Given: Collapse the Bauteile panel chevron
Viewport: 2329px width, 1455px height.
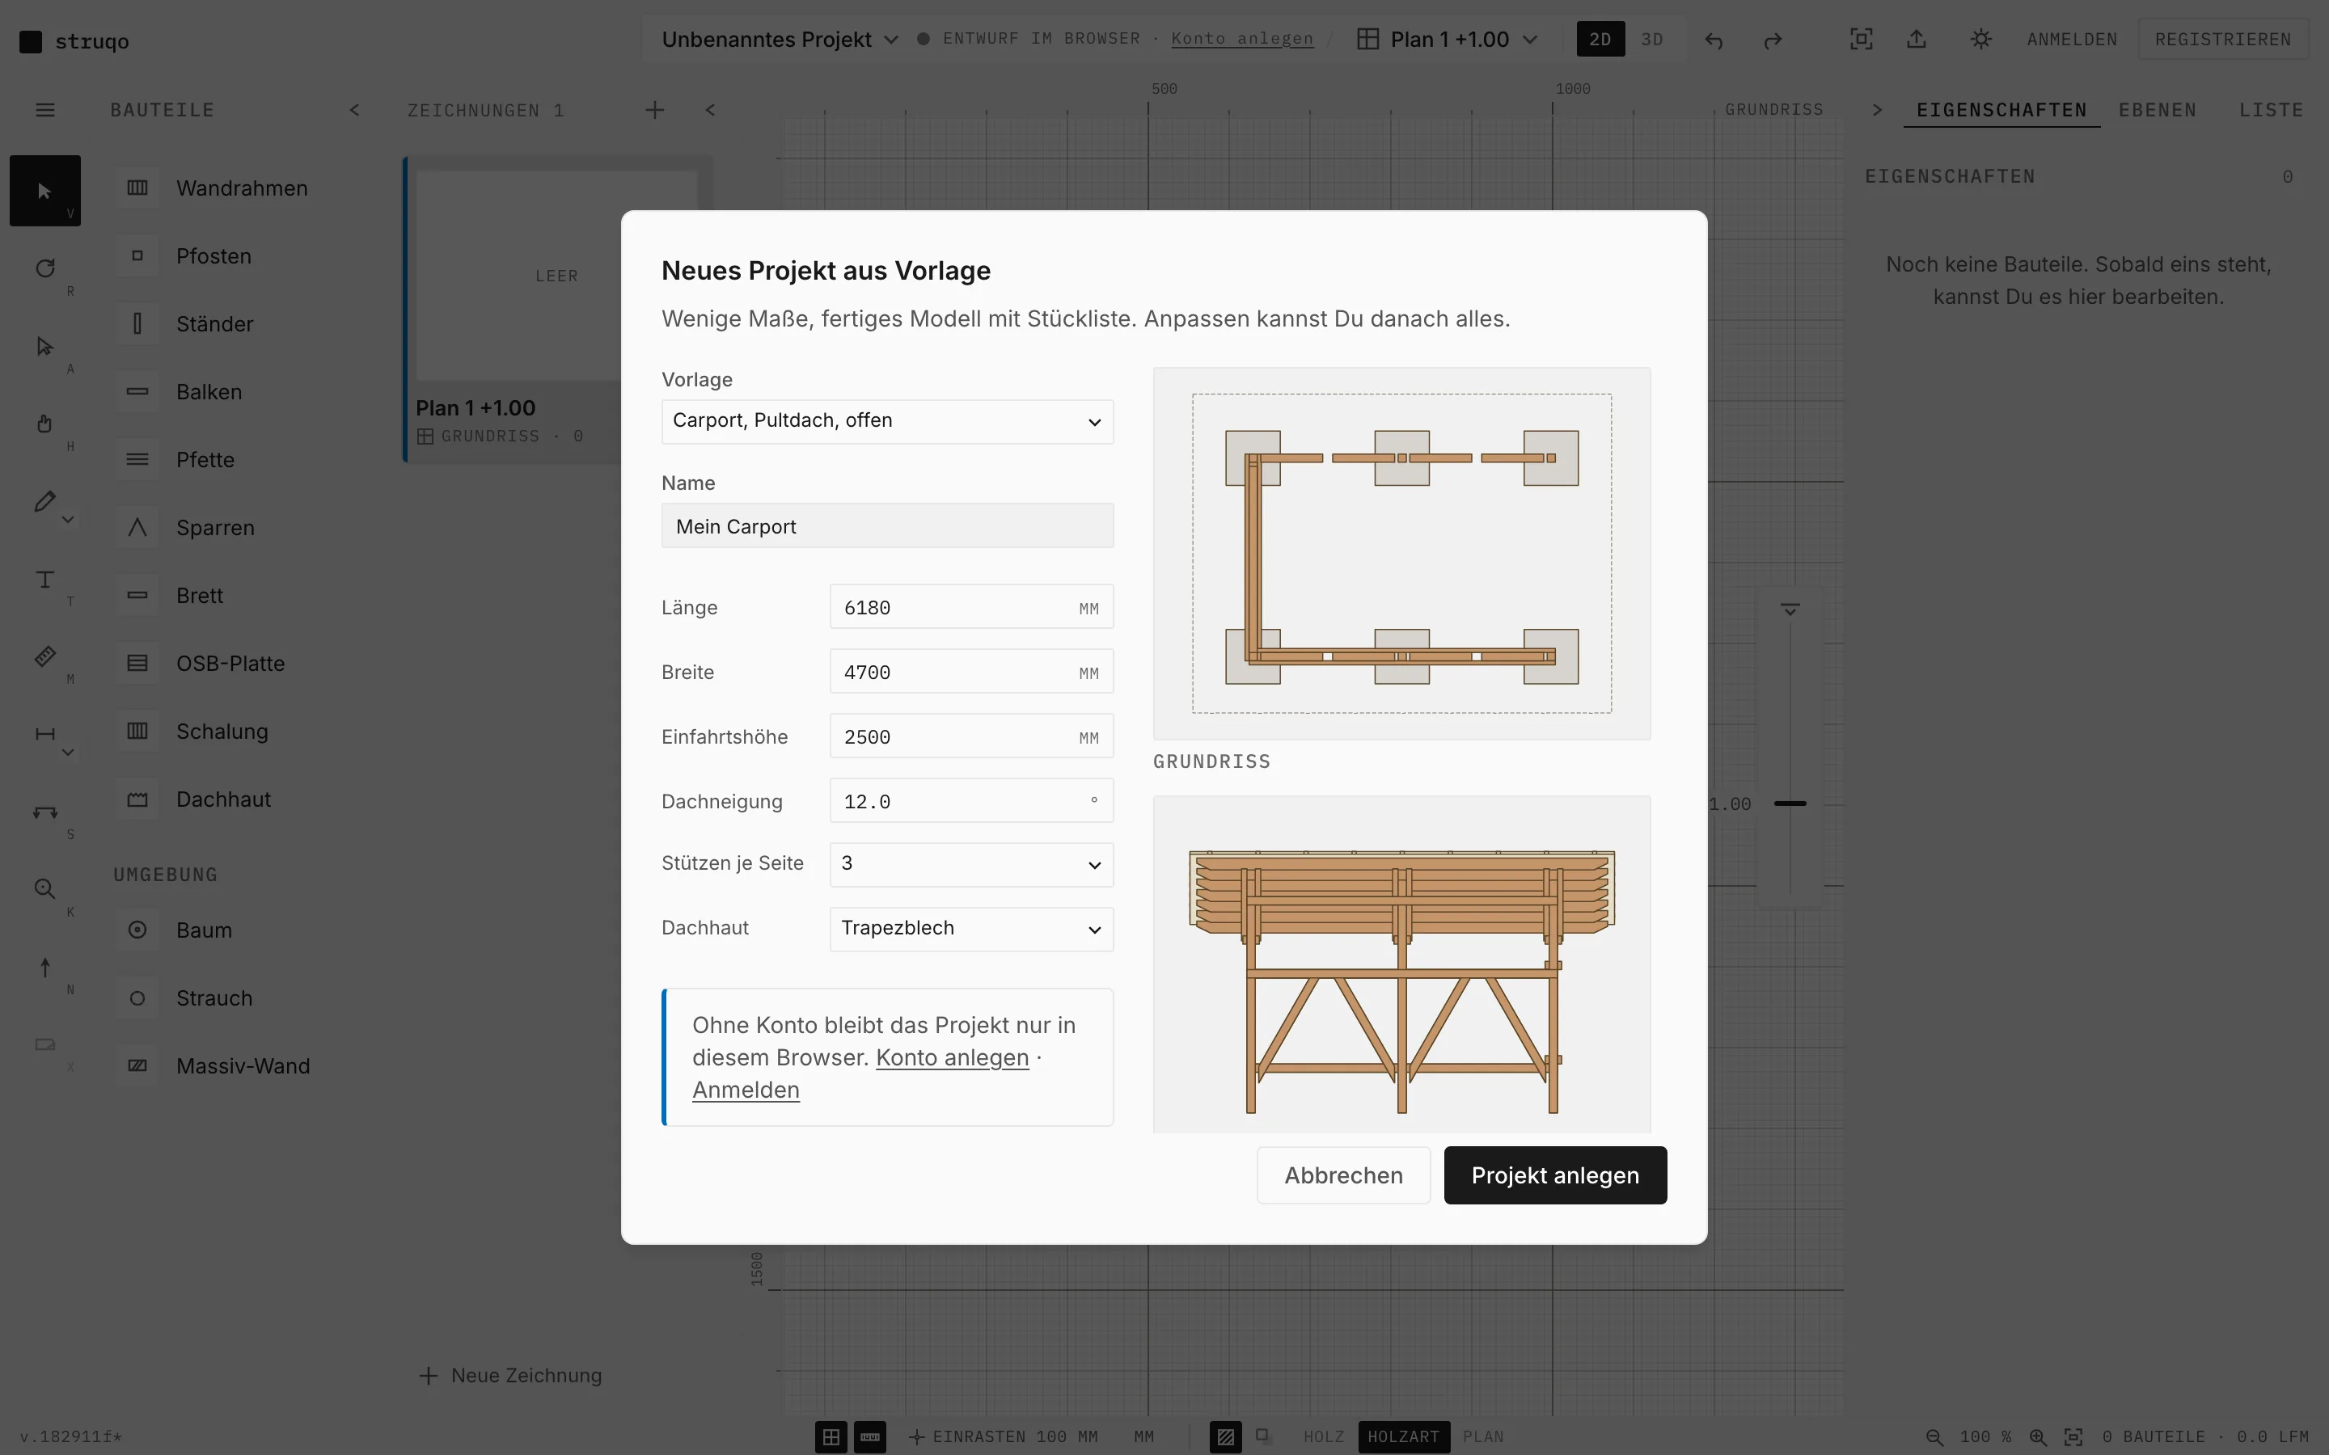Looking at the screenshot, I should click(x=354, y=110).
